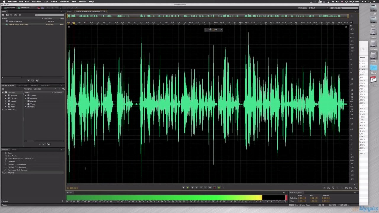The width and height of the screenshot is (379, 213).
Task: Toggle spectral frequency display icon
Action: pos(39,8)
